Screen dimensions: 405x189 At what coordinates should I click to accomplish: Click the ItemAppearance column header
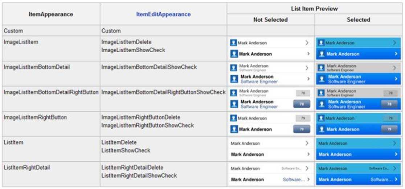pyautogui.click(x=51, y=14)
